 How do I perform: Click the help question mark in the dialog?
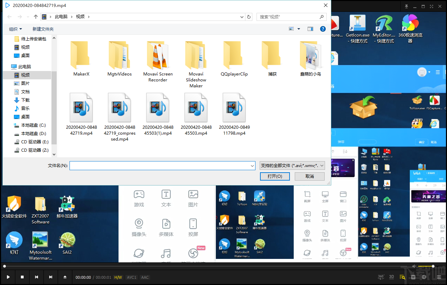tap(323, 29)
